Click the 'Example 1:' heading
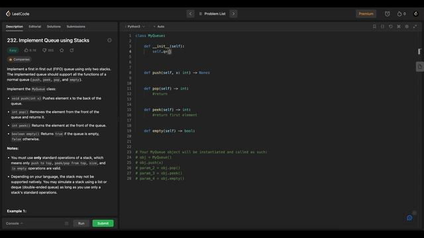424x238 pixels. [17, 211]
